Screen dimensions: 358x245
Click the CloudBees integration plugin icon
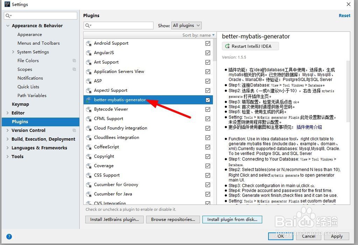(x=88, y=137)
